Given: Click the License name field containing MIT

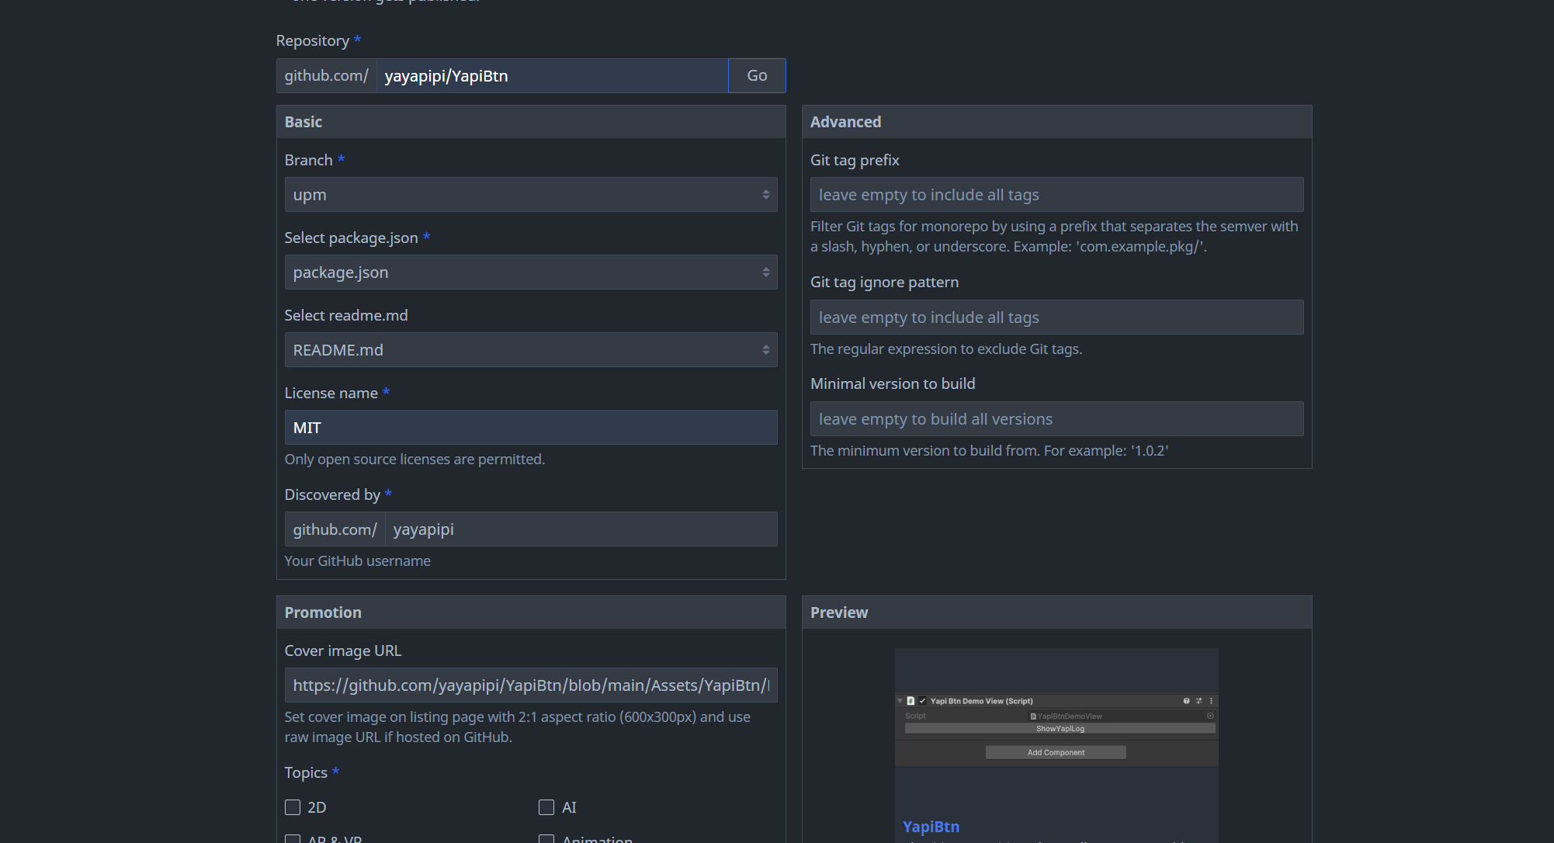Looking at the screenshot, I should [530, 428].
